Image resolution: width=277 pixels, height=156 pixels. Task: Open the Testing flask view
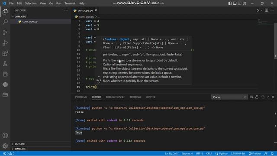point(5,64)
